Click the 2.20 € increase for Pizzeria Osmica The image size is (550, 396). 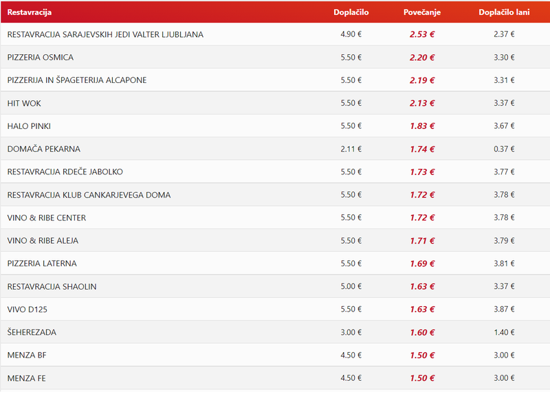[x=422, y=58]
